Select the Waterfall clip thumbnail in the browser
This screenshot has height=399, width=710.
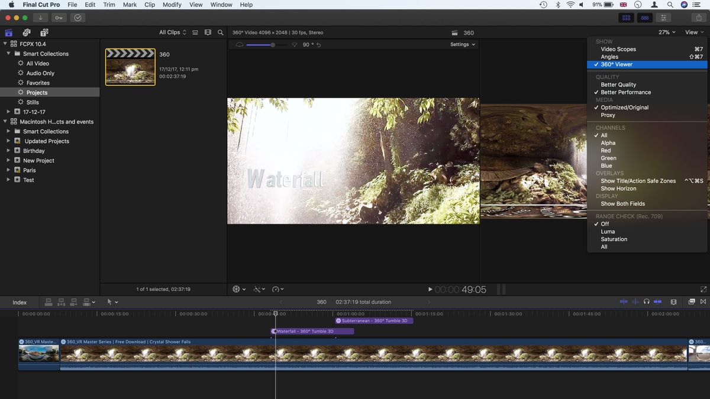coord(130,66)
